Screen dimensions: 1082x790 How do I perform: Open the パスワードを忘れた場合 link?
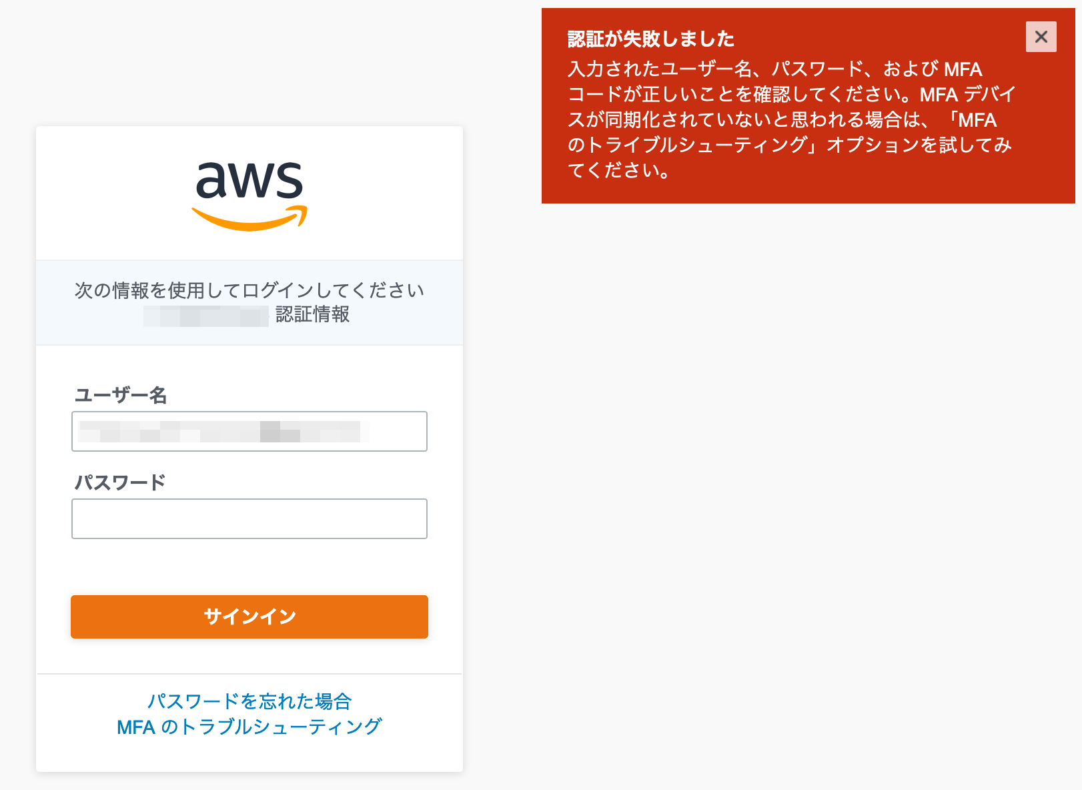[x=249, y=702]
